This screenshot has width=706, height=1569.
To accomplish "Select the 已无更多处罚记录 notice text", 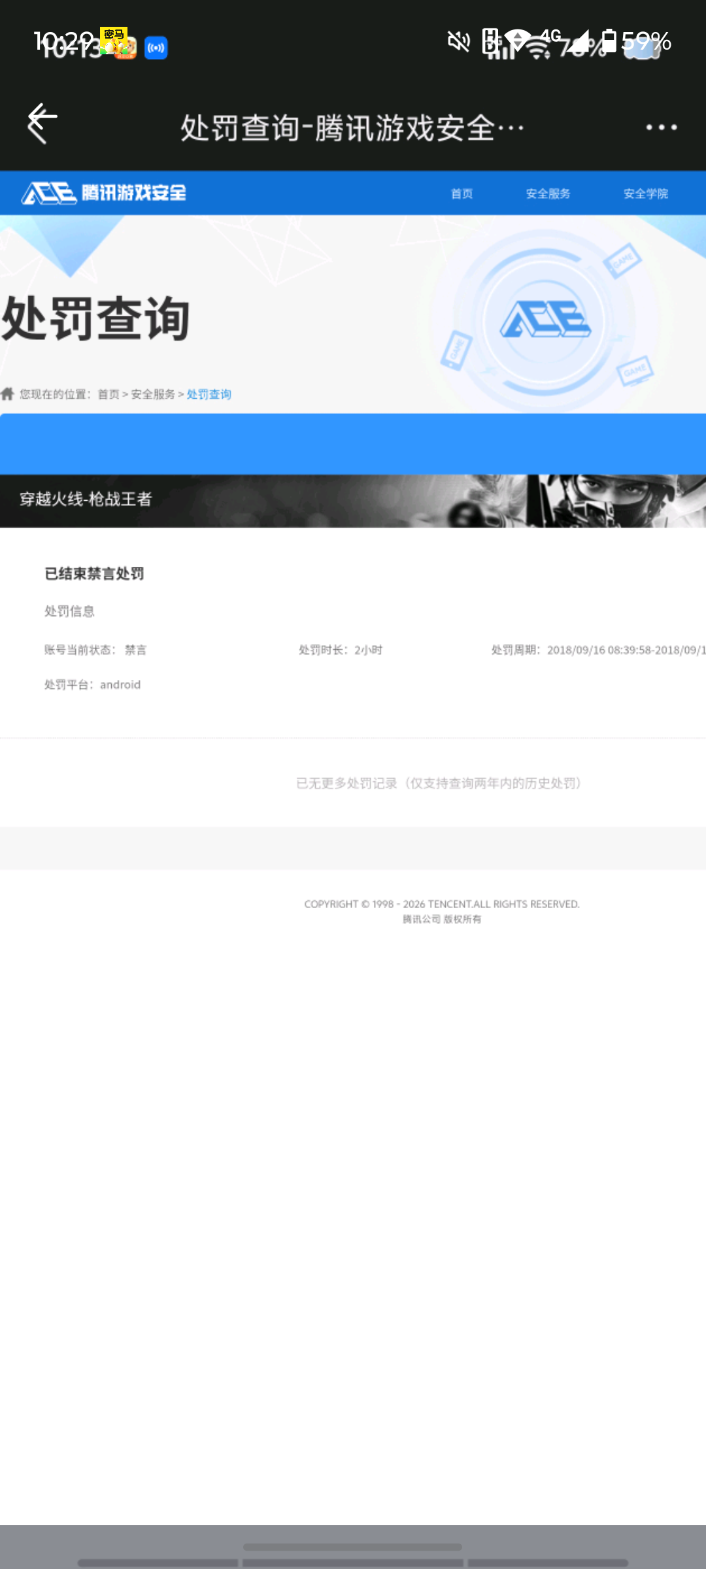I will (439, 783).
